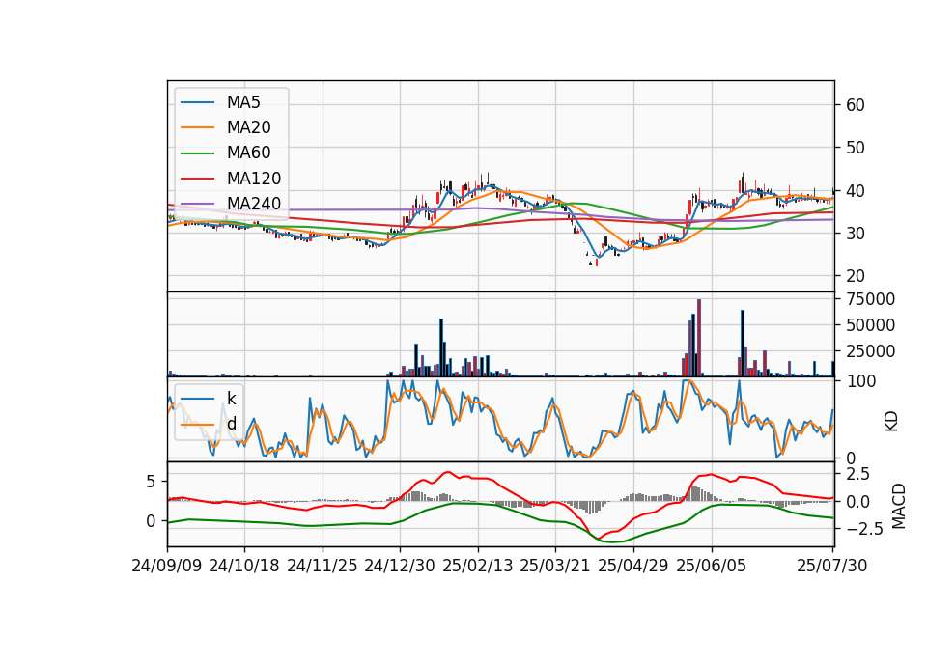This screenshot has width=927, height=666.
Task: Click the k legend label in KD panel
Action: pyautogui.click(x=231, y=398)
